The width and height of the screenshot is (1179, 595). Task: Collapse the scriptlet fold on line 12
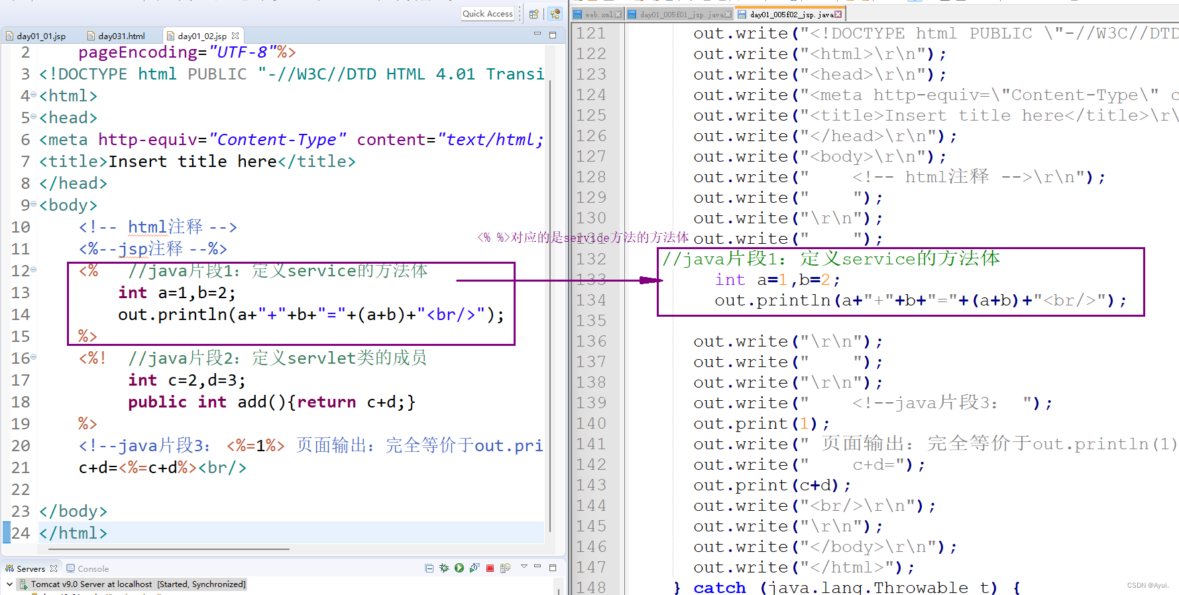pos(34,270)
